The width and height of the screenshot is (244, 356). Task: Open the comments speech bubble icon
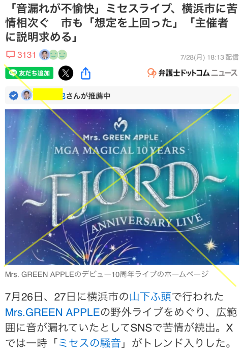point(10,55)
